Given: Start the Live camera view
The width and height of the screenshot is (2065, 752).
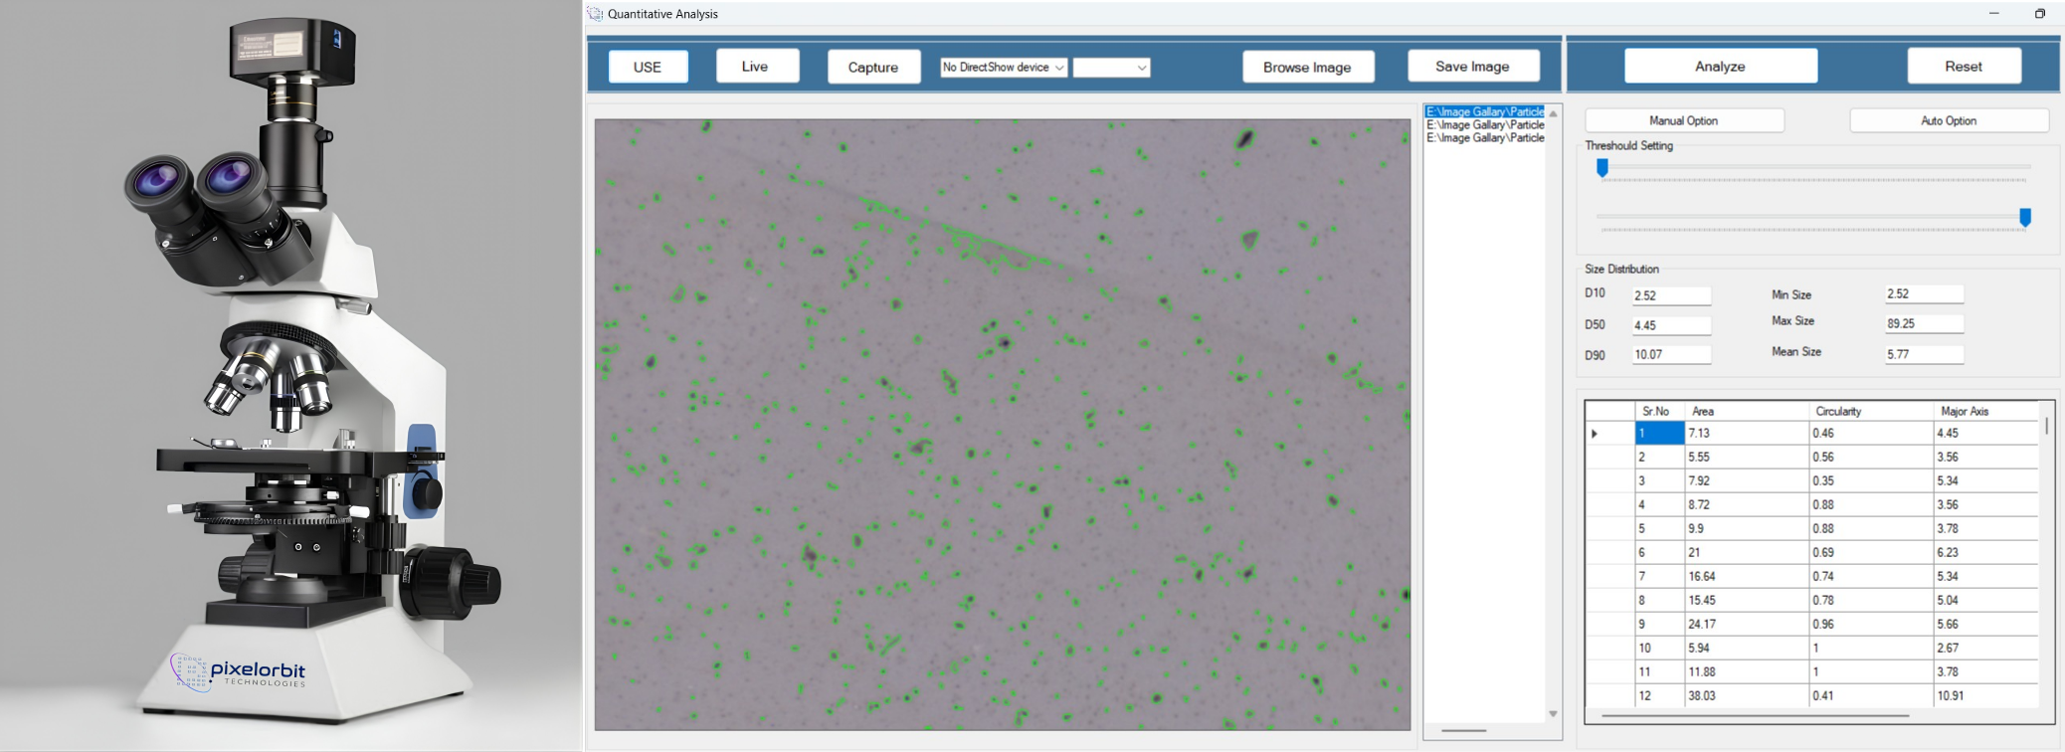Looking at the screenshot, I should pyautogui.click(x=755, y=67).
